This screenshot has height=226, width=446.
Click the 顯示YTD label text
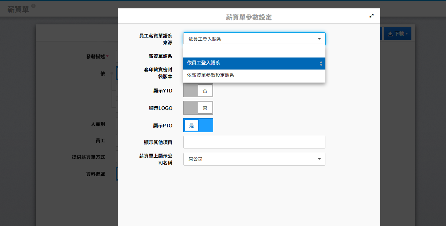coord(163,91)
